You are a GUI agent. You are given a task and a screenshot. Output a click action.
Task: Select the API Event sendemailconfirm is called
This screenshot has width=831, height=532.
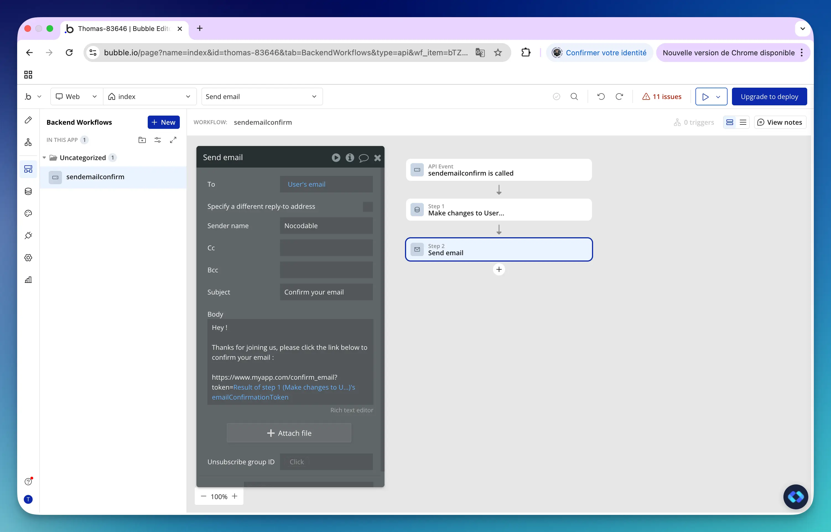(498, 170)
